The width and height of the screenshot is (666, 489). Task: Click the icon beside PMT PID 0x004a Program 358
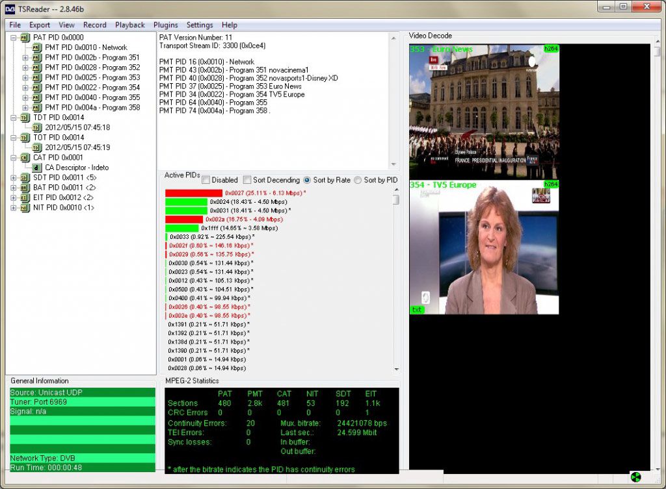[37, 108]
